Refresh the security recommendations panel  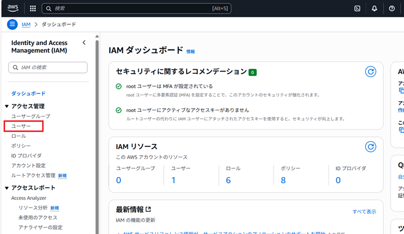(x=370, y=71)
